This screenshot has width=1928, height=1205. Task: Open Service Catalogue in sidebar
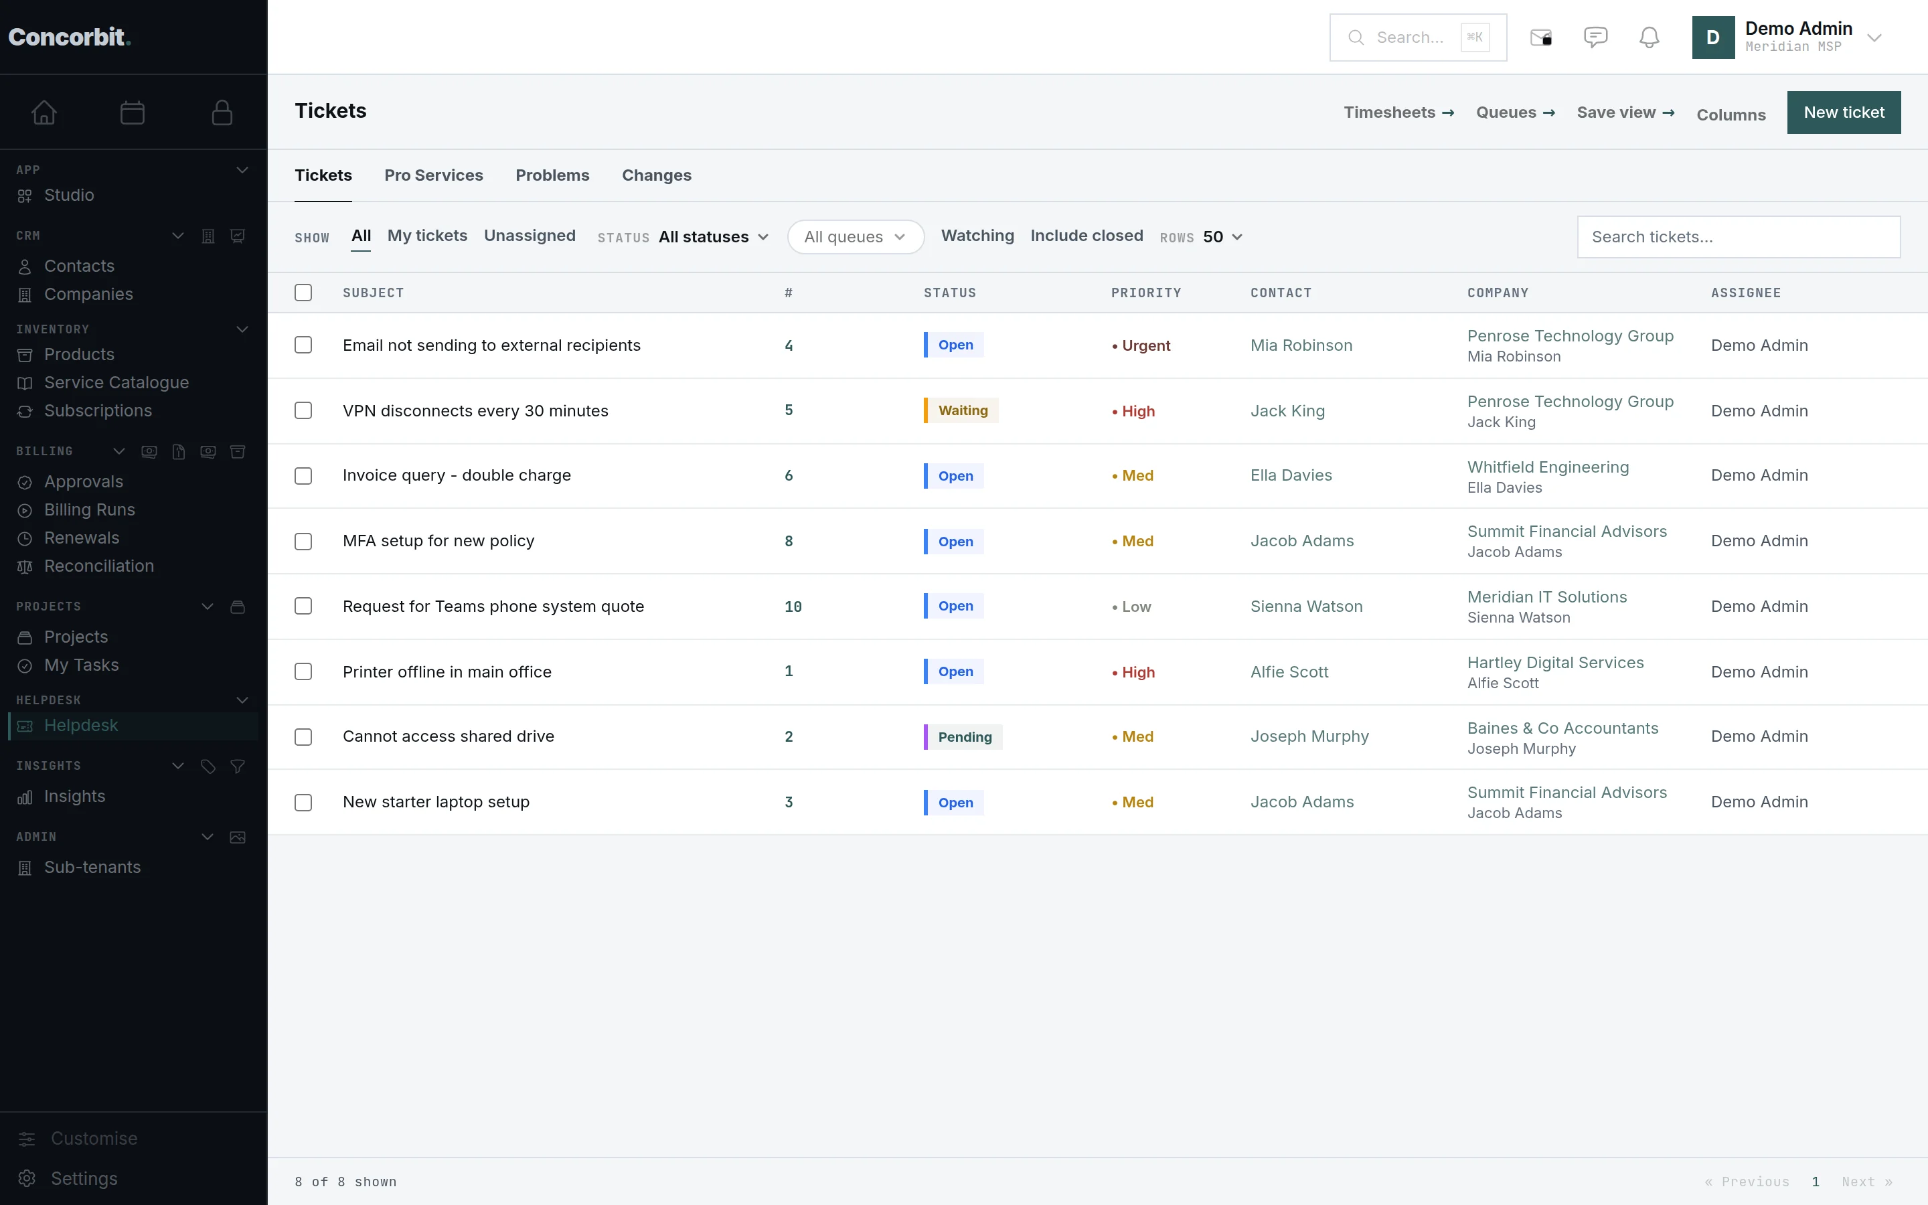point(133,384)
